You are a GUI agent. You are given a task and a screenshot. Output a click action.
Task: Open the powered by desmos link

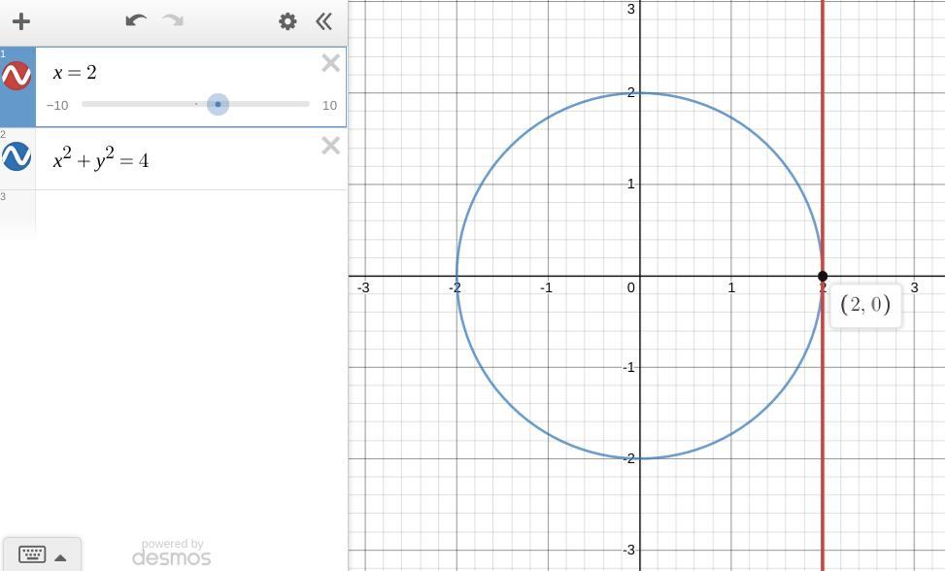172,553
